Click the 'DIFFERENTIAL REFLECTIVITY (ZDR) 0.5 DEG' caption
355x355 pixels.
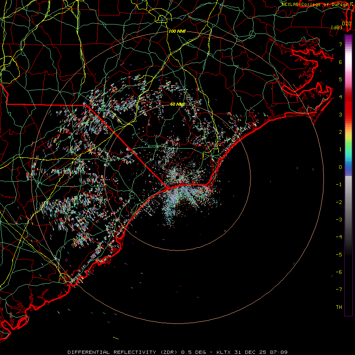[x=137, y=352]
